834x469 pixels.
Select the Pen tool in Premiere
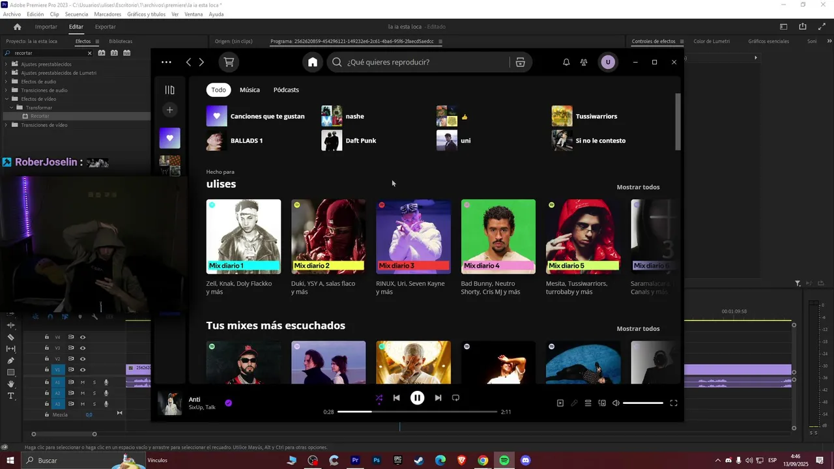tap(10, 360)
